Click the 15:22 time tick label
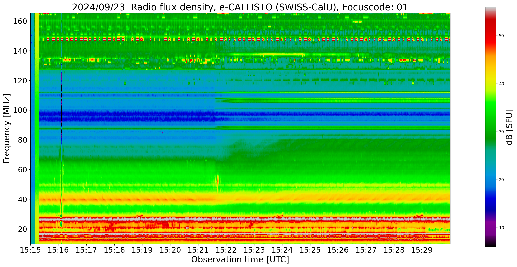 tap(226, 250)
